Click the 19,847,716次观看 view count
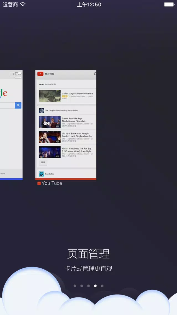 point(69,156)
